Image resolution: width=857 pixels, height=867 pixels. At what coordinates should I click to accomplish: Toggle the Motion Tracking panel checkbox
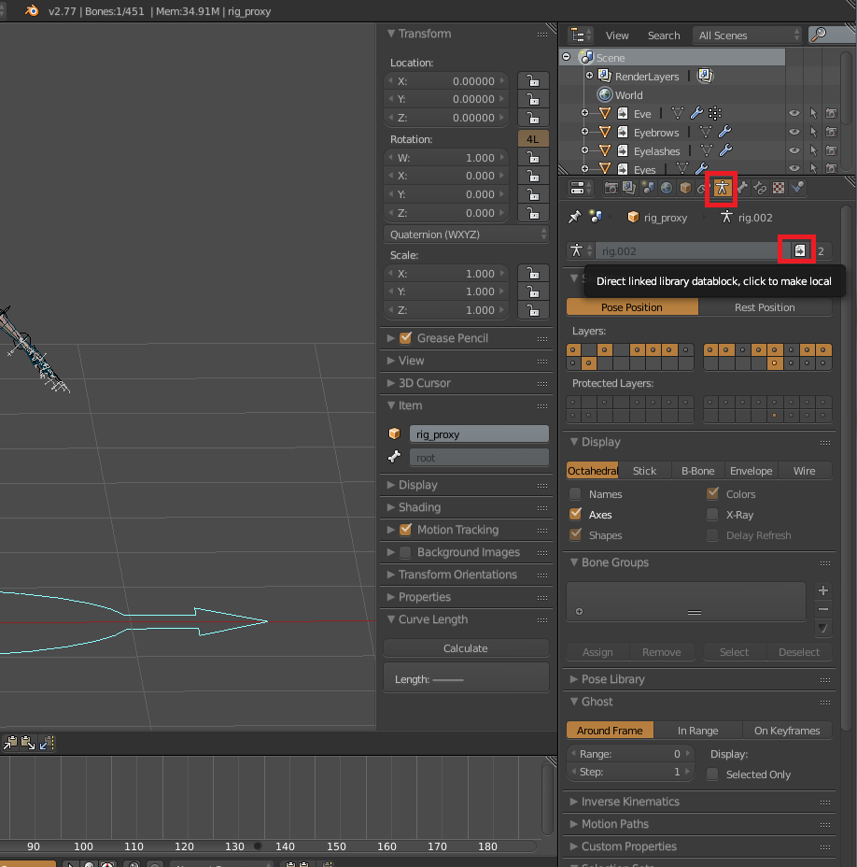[405, 530]
